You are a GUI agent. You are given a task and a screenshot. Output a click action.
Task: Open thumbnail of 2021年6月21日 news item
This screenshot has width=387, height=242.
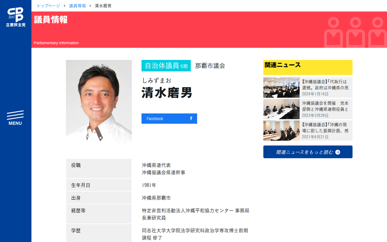tap(281, 130)
